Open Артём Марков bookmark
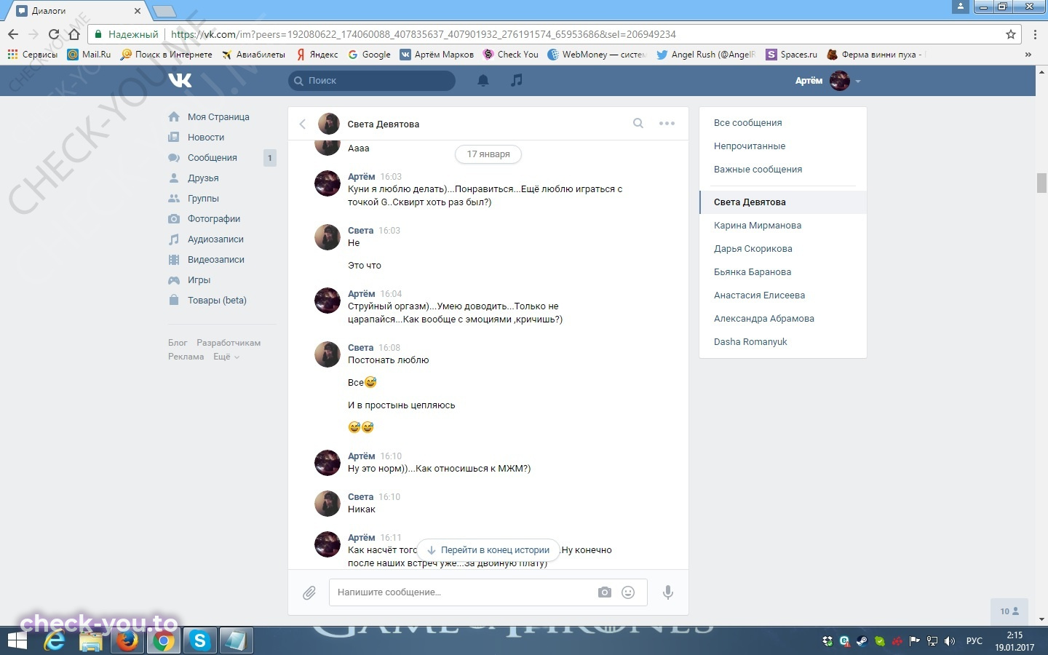Screen dimensions: 1048x655 [437, 55]
